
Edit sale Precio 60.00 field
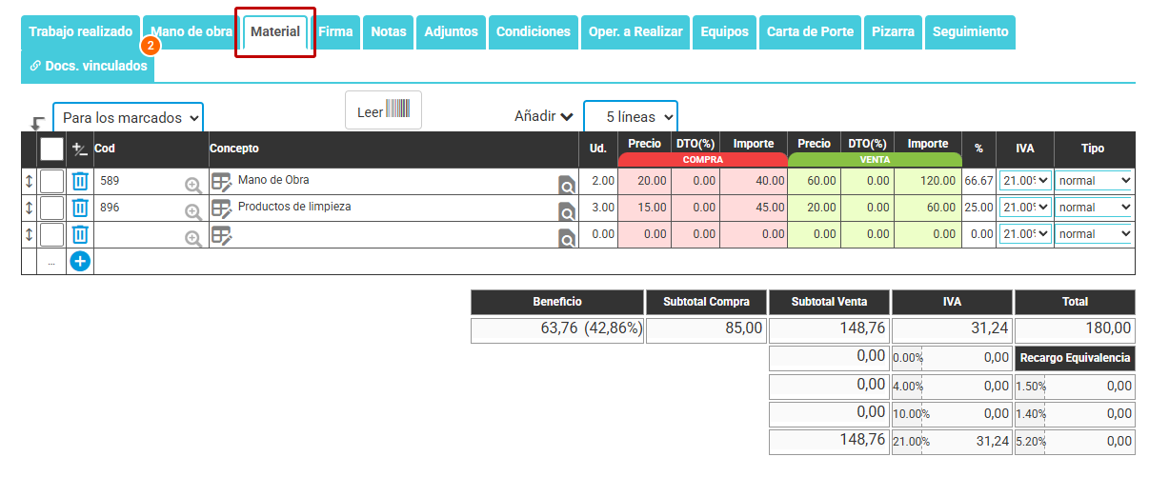tap(815, 180)
